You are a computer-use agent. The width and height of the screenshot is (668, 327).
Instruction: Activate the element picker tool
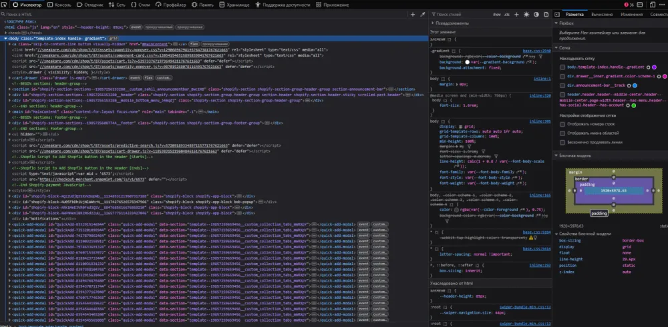pos(5,5)
